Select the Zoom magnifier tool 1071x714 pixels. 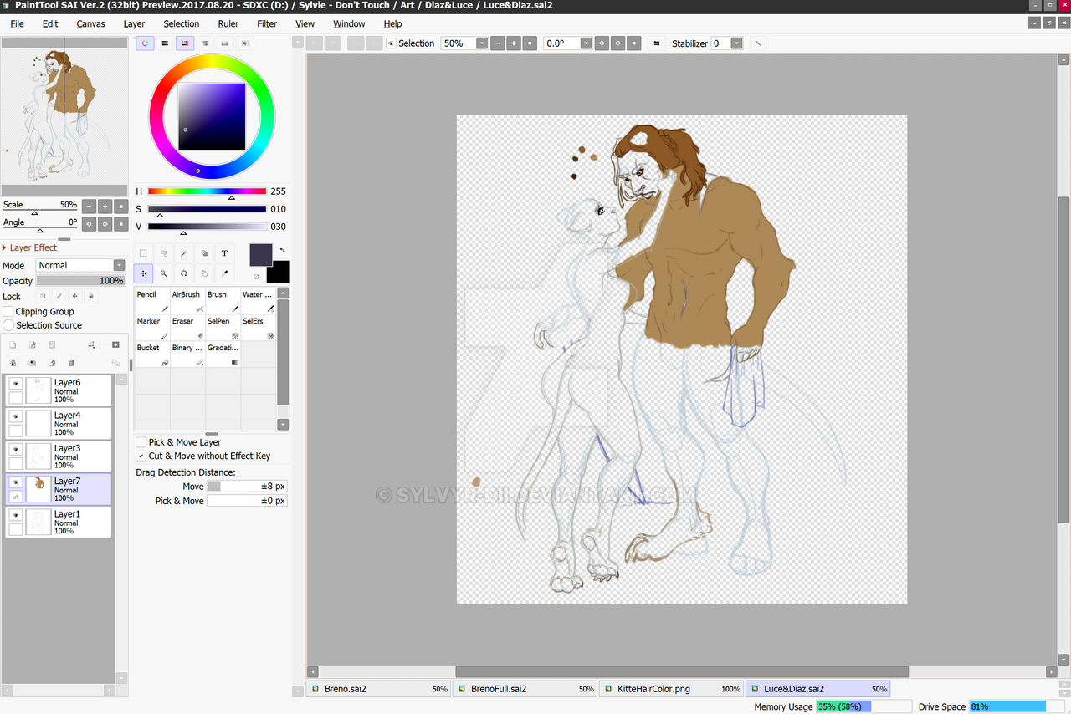[164, 273]
